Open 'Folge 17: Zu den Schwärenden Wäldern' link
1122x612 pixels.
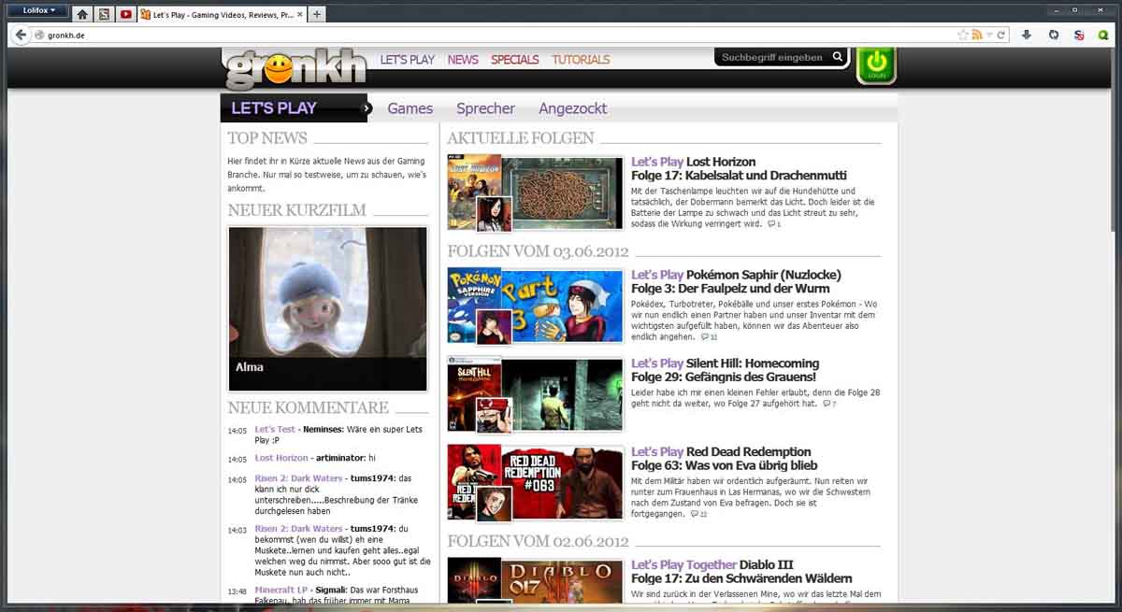[x=741, y=578]
